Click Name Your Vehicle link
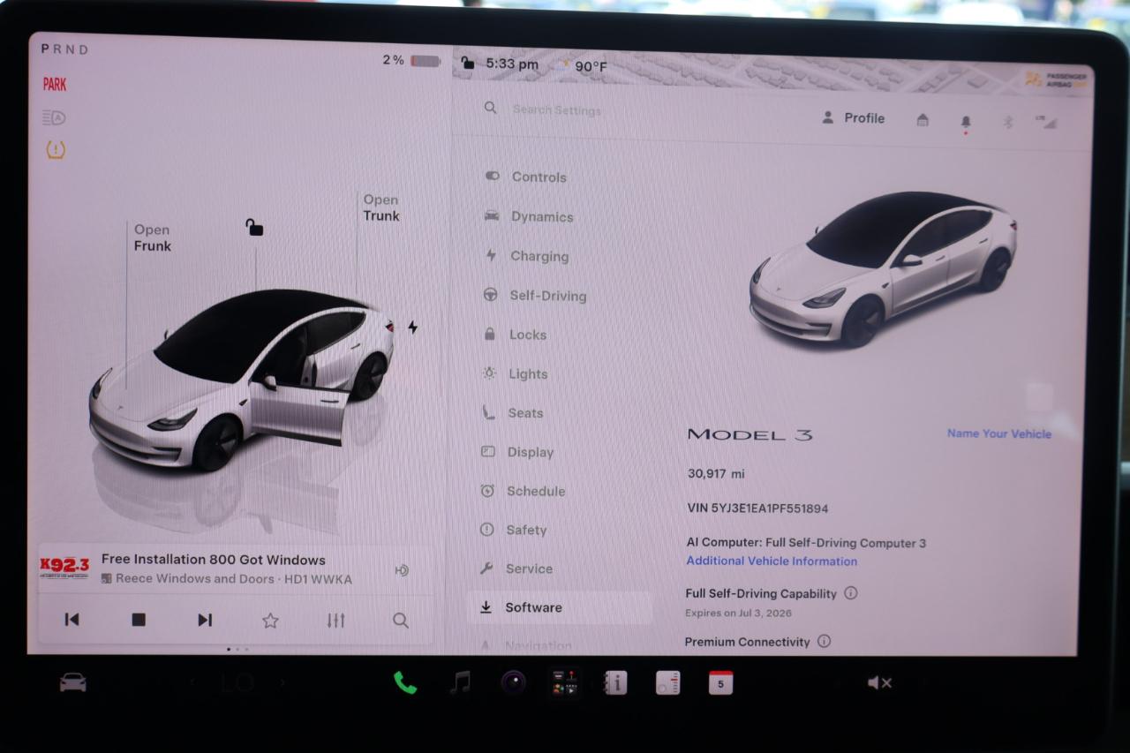 [x=999, y=433]
